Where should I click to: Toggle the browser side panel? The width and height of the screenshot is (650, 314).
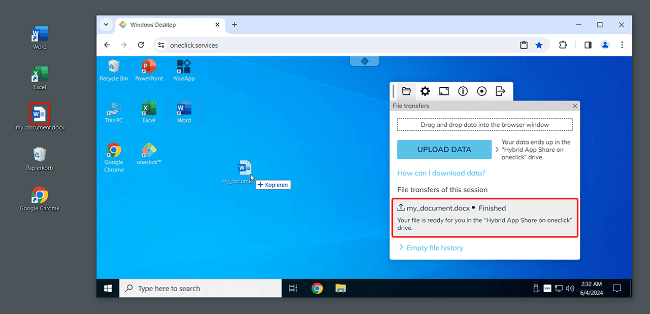pyautogui.click(x=588, y=45)
